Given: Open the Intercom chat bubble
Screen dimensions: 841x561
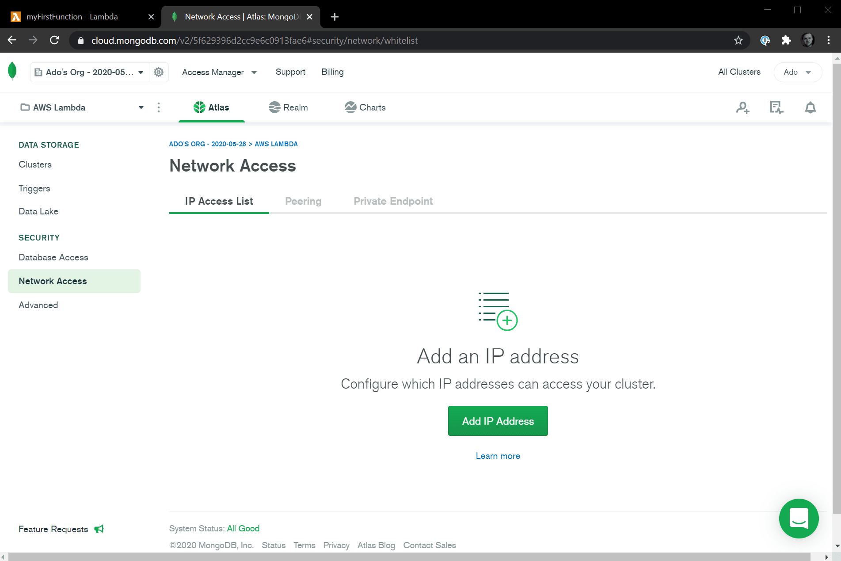Looking at the screenshot, I should point(799,518).
